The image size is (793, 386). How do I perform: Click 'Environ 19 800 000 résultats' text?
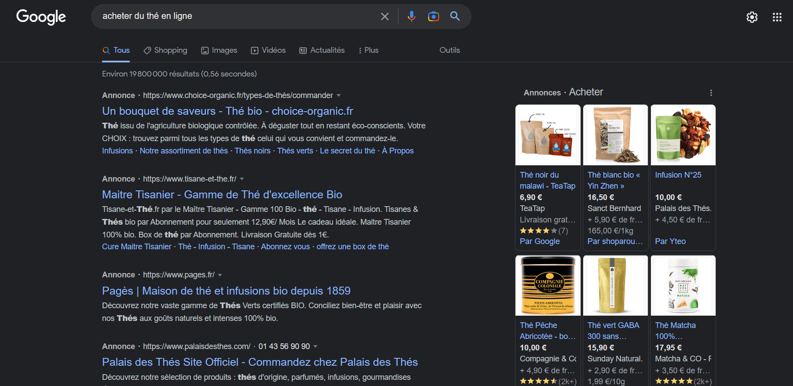[x=179, y=74]
